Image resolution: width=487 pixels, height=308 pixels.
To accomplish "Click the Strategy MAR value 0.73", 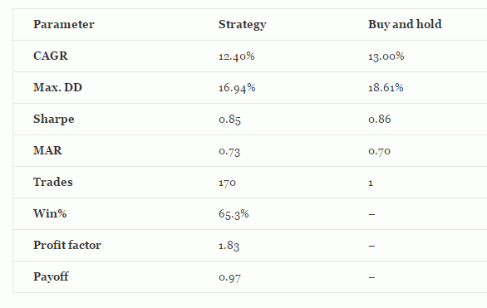I will pyautogui.click(x=229, y=152).
